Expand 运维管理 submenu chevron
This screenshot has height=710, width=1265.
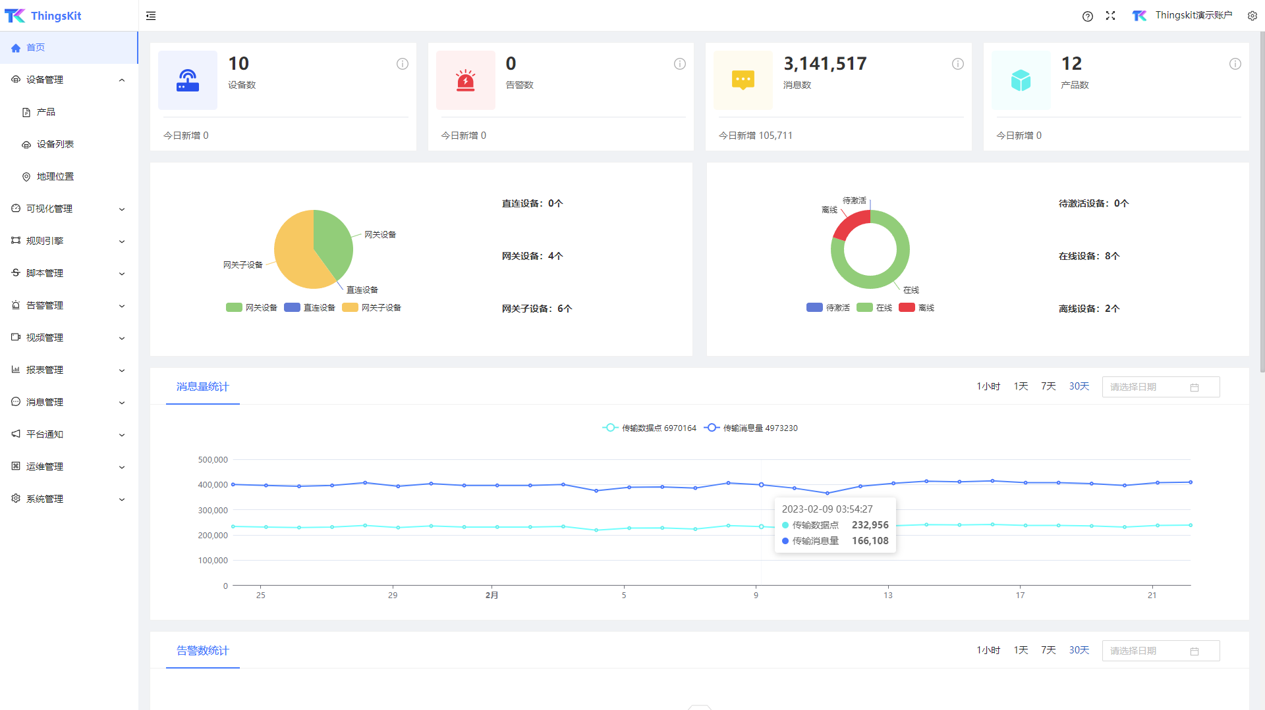point(122,467)
